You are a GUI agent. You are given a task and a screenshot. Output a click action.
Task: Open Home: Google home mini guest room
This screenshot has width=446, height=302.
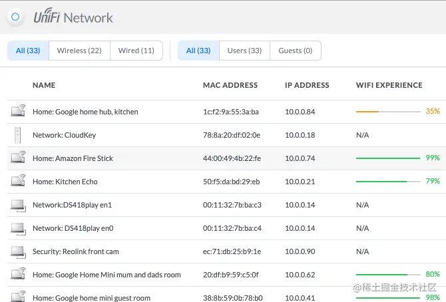tap(92, 298)
